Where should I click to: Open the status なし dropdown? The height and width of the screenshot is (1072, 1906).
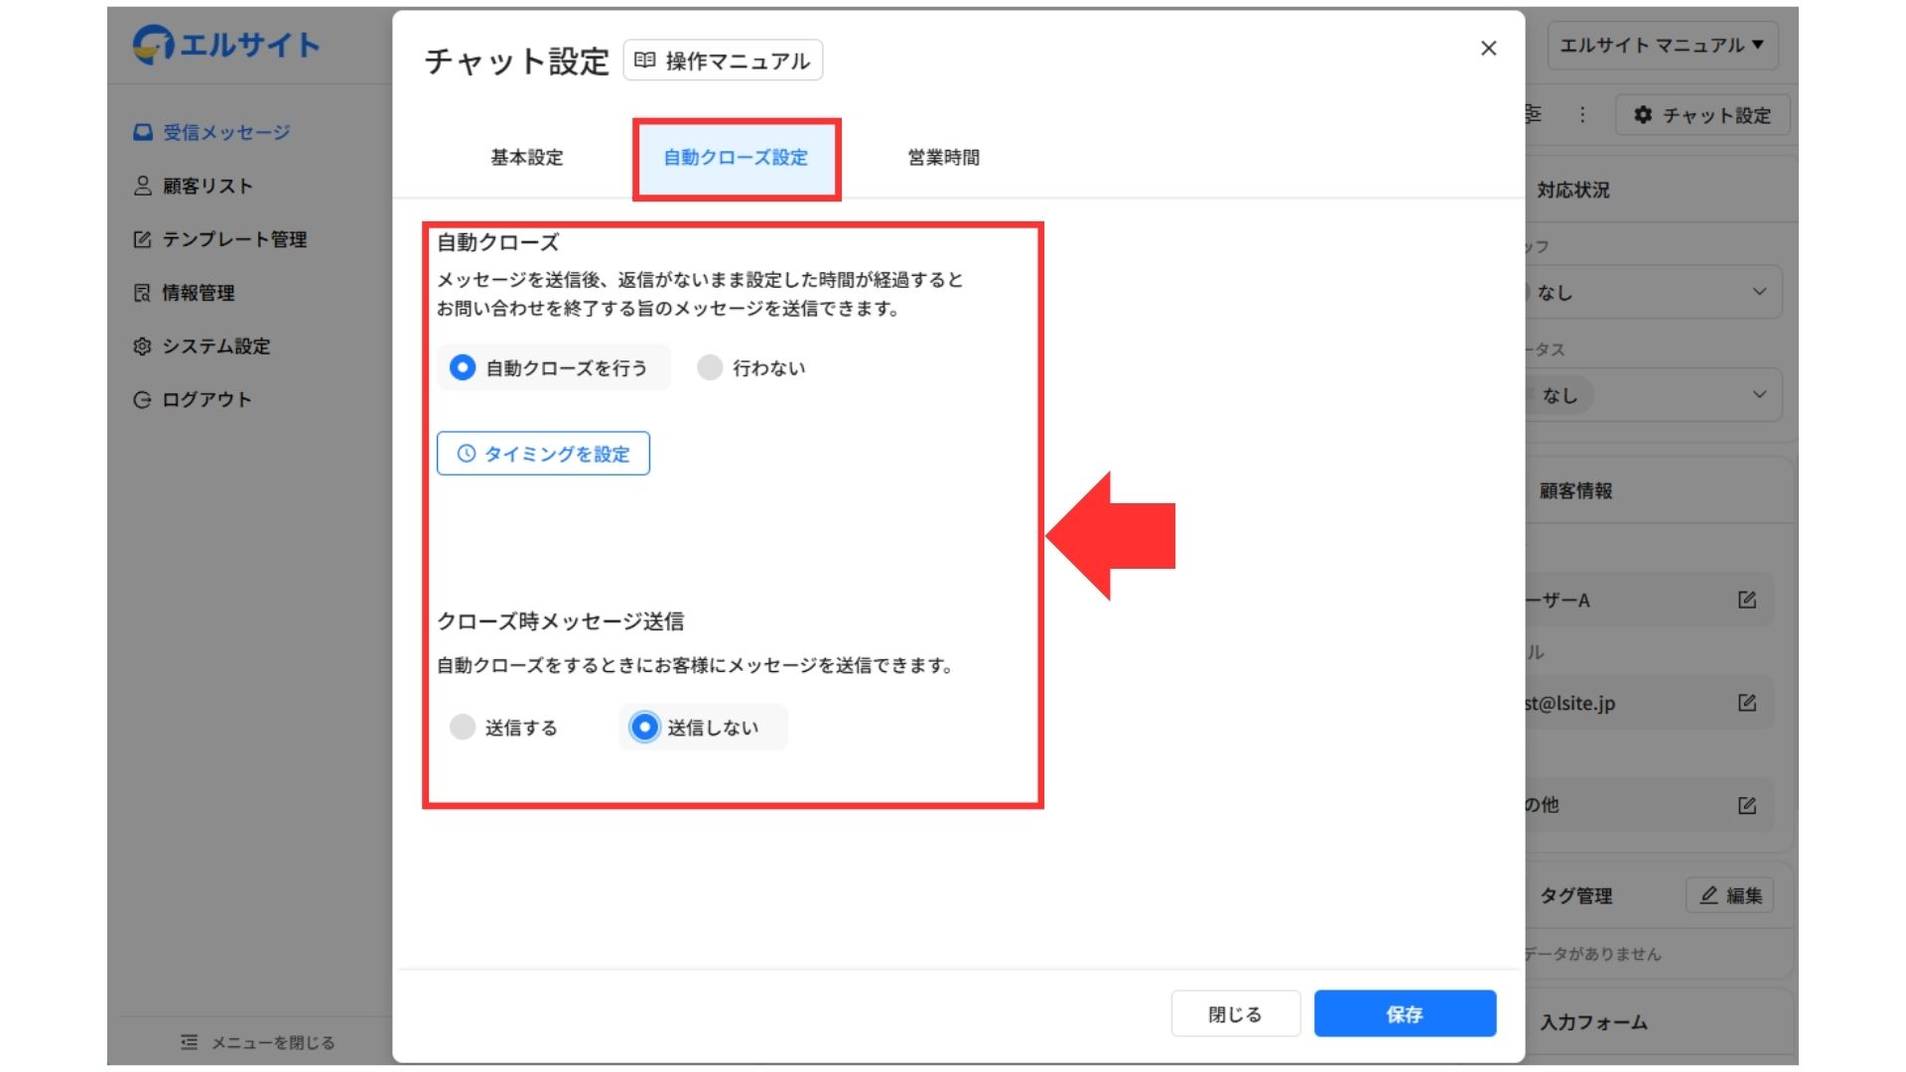pos(1656,395)
